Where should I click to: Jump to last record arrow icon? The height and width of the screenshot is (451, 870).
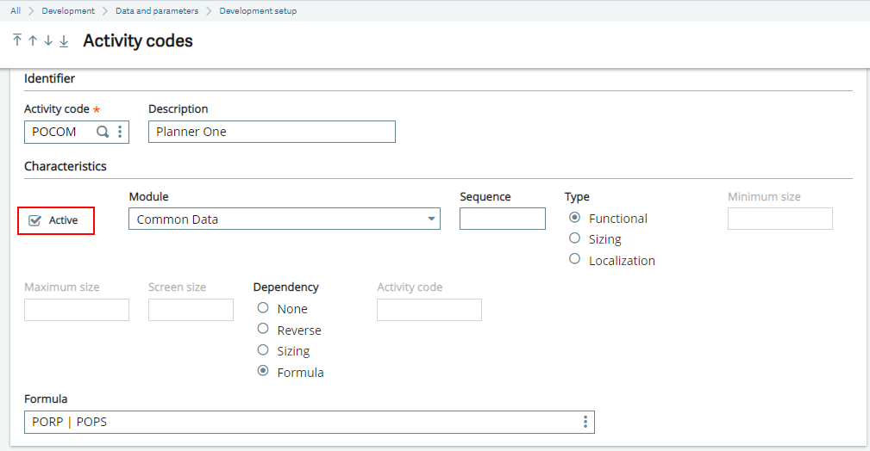(x=64, y=41)
